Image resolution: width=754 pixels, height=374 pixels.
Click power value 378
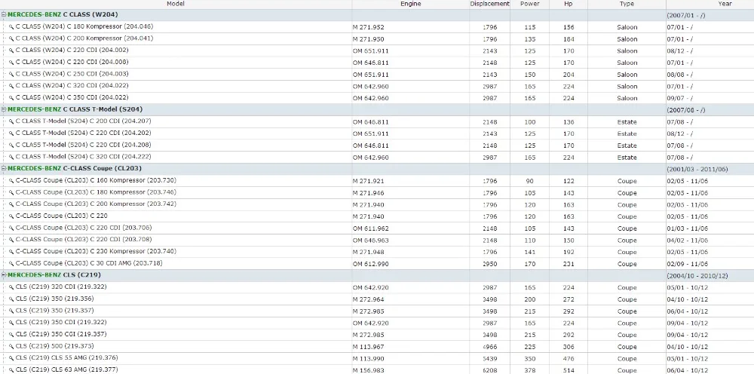click(x=530, y=371)
